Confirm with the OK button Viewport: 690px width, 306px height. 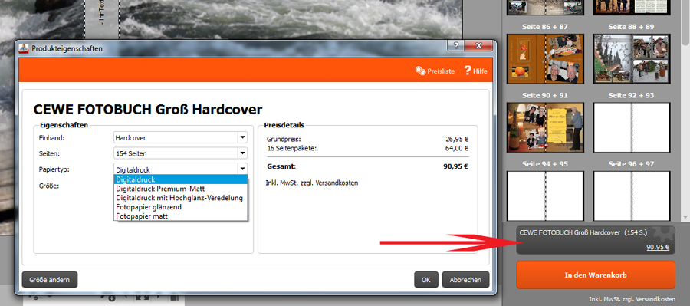[426, 280]
